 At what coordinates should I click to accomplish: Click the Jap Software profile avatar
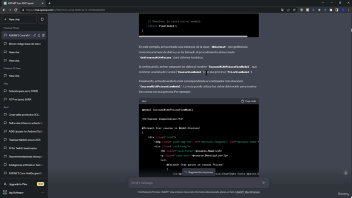[x=5, y=193]
